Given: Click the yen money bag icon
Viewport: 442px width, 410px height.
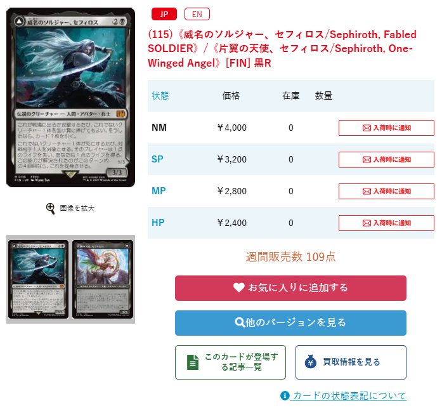Looking at the screenshot, I should tap(310, 362).
